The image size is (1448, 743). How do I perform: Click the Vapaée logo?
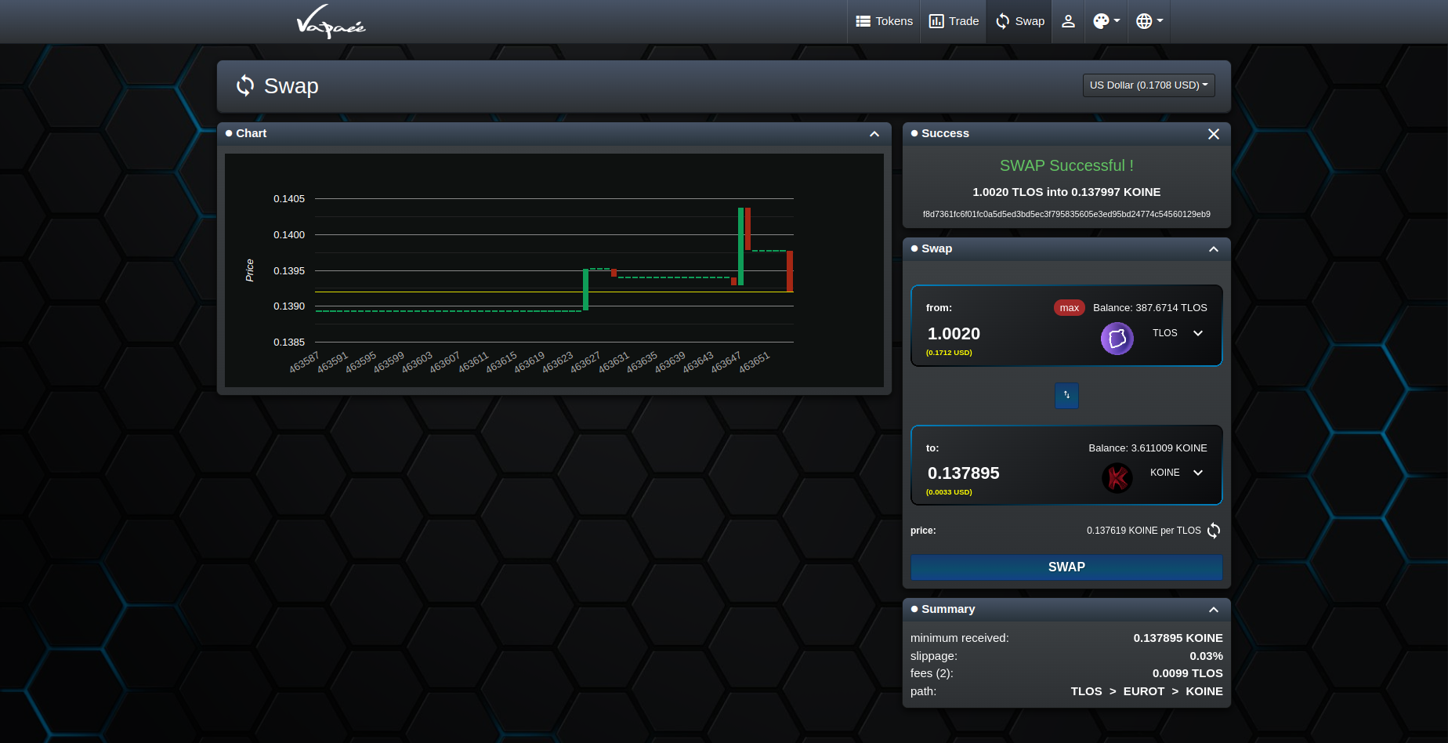point(331,21)
